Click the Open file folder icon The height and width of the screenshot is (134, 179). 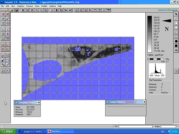click(12, 10)
